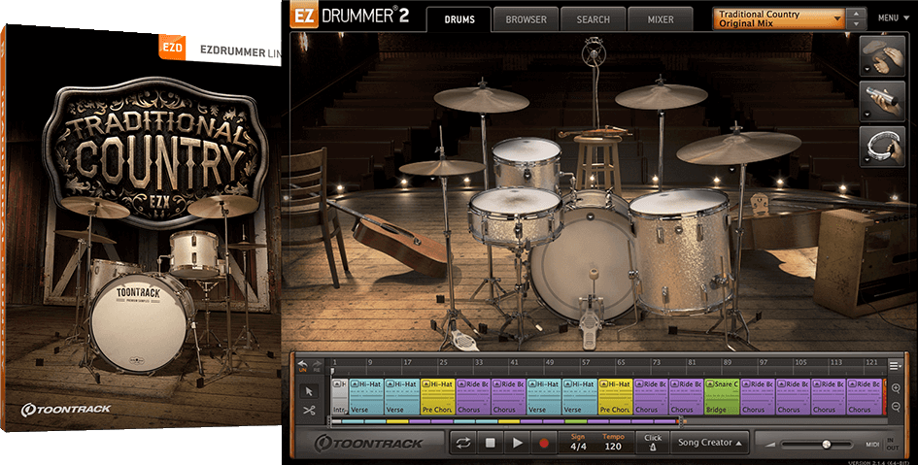Hit the upper right crash cymbal

point(661,95)
